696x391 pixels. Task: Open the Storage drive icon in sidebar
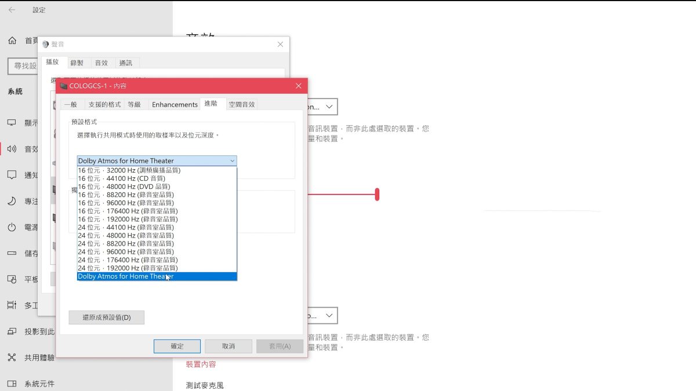point(12,253)
